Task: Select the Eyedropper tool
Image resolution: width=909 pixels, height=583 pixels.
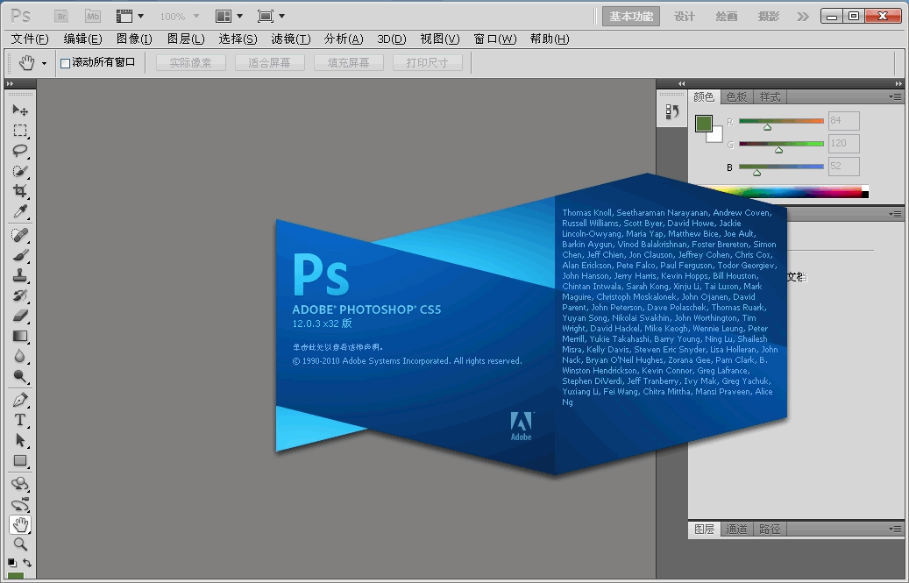Action: tap(20, 212)
